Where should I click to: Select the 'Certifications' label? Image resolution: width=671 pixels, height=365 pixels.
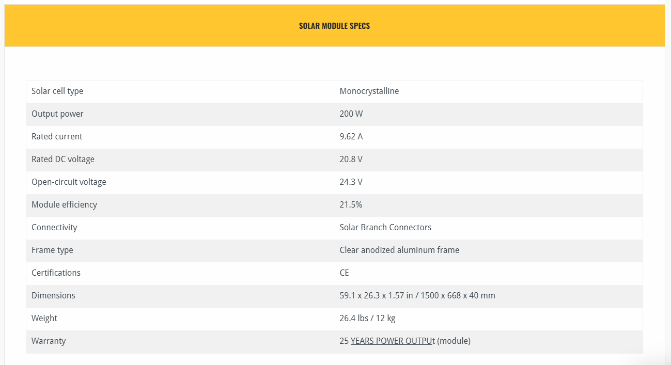pos(56,273)
